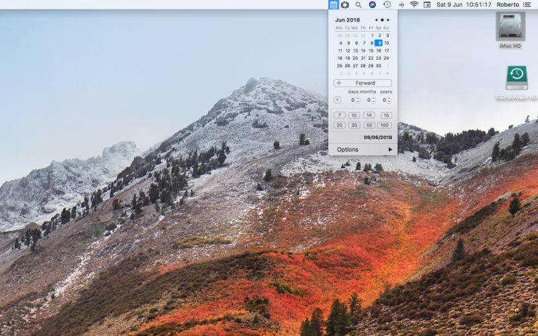Select highlighted date 9 in calendar

click(x=379, y=43)
